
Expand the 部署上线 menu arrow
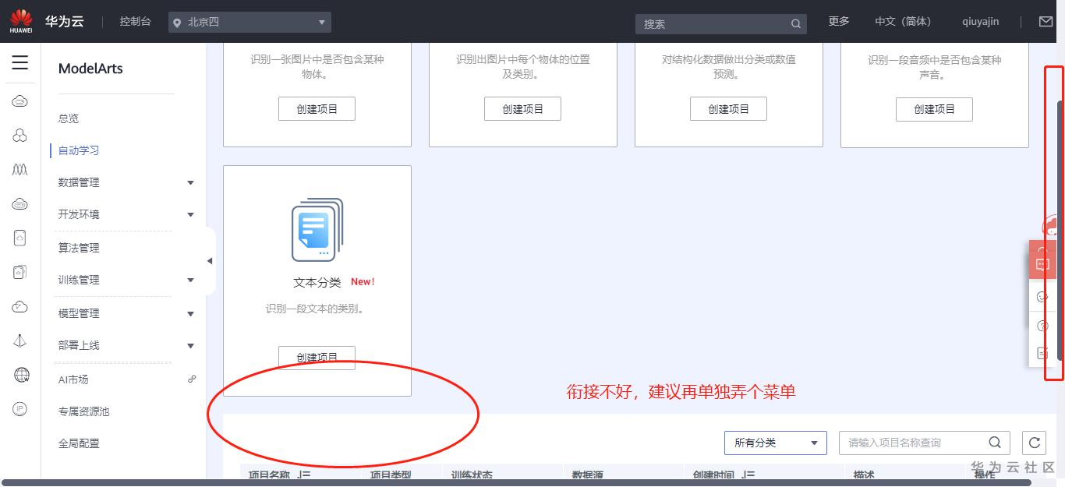(x=191, y=346)
